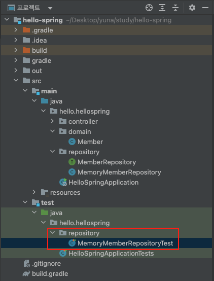Image resolution: width=214 pixels, height=281 pixels.
Task: Select the HelloSpringApplicationTests file
Action: [111, 254]
